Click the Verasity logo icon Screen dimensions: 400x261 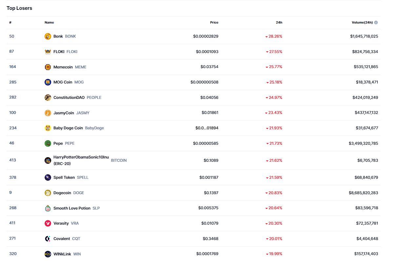[x=48, y=223]
